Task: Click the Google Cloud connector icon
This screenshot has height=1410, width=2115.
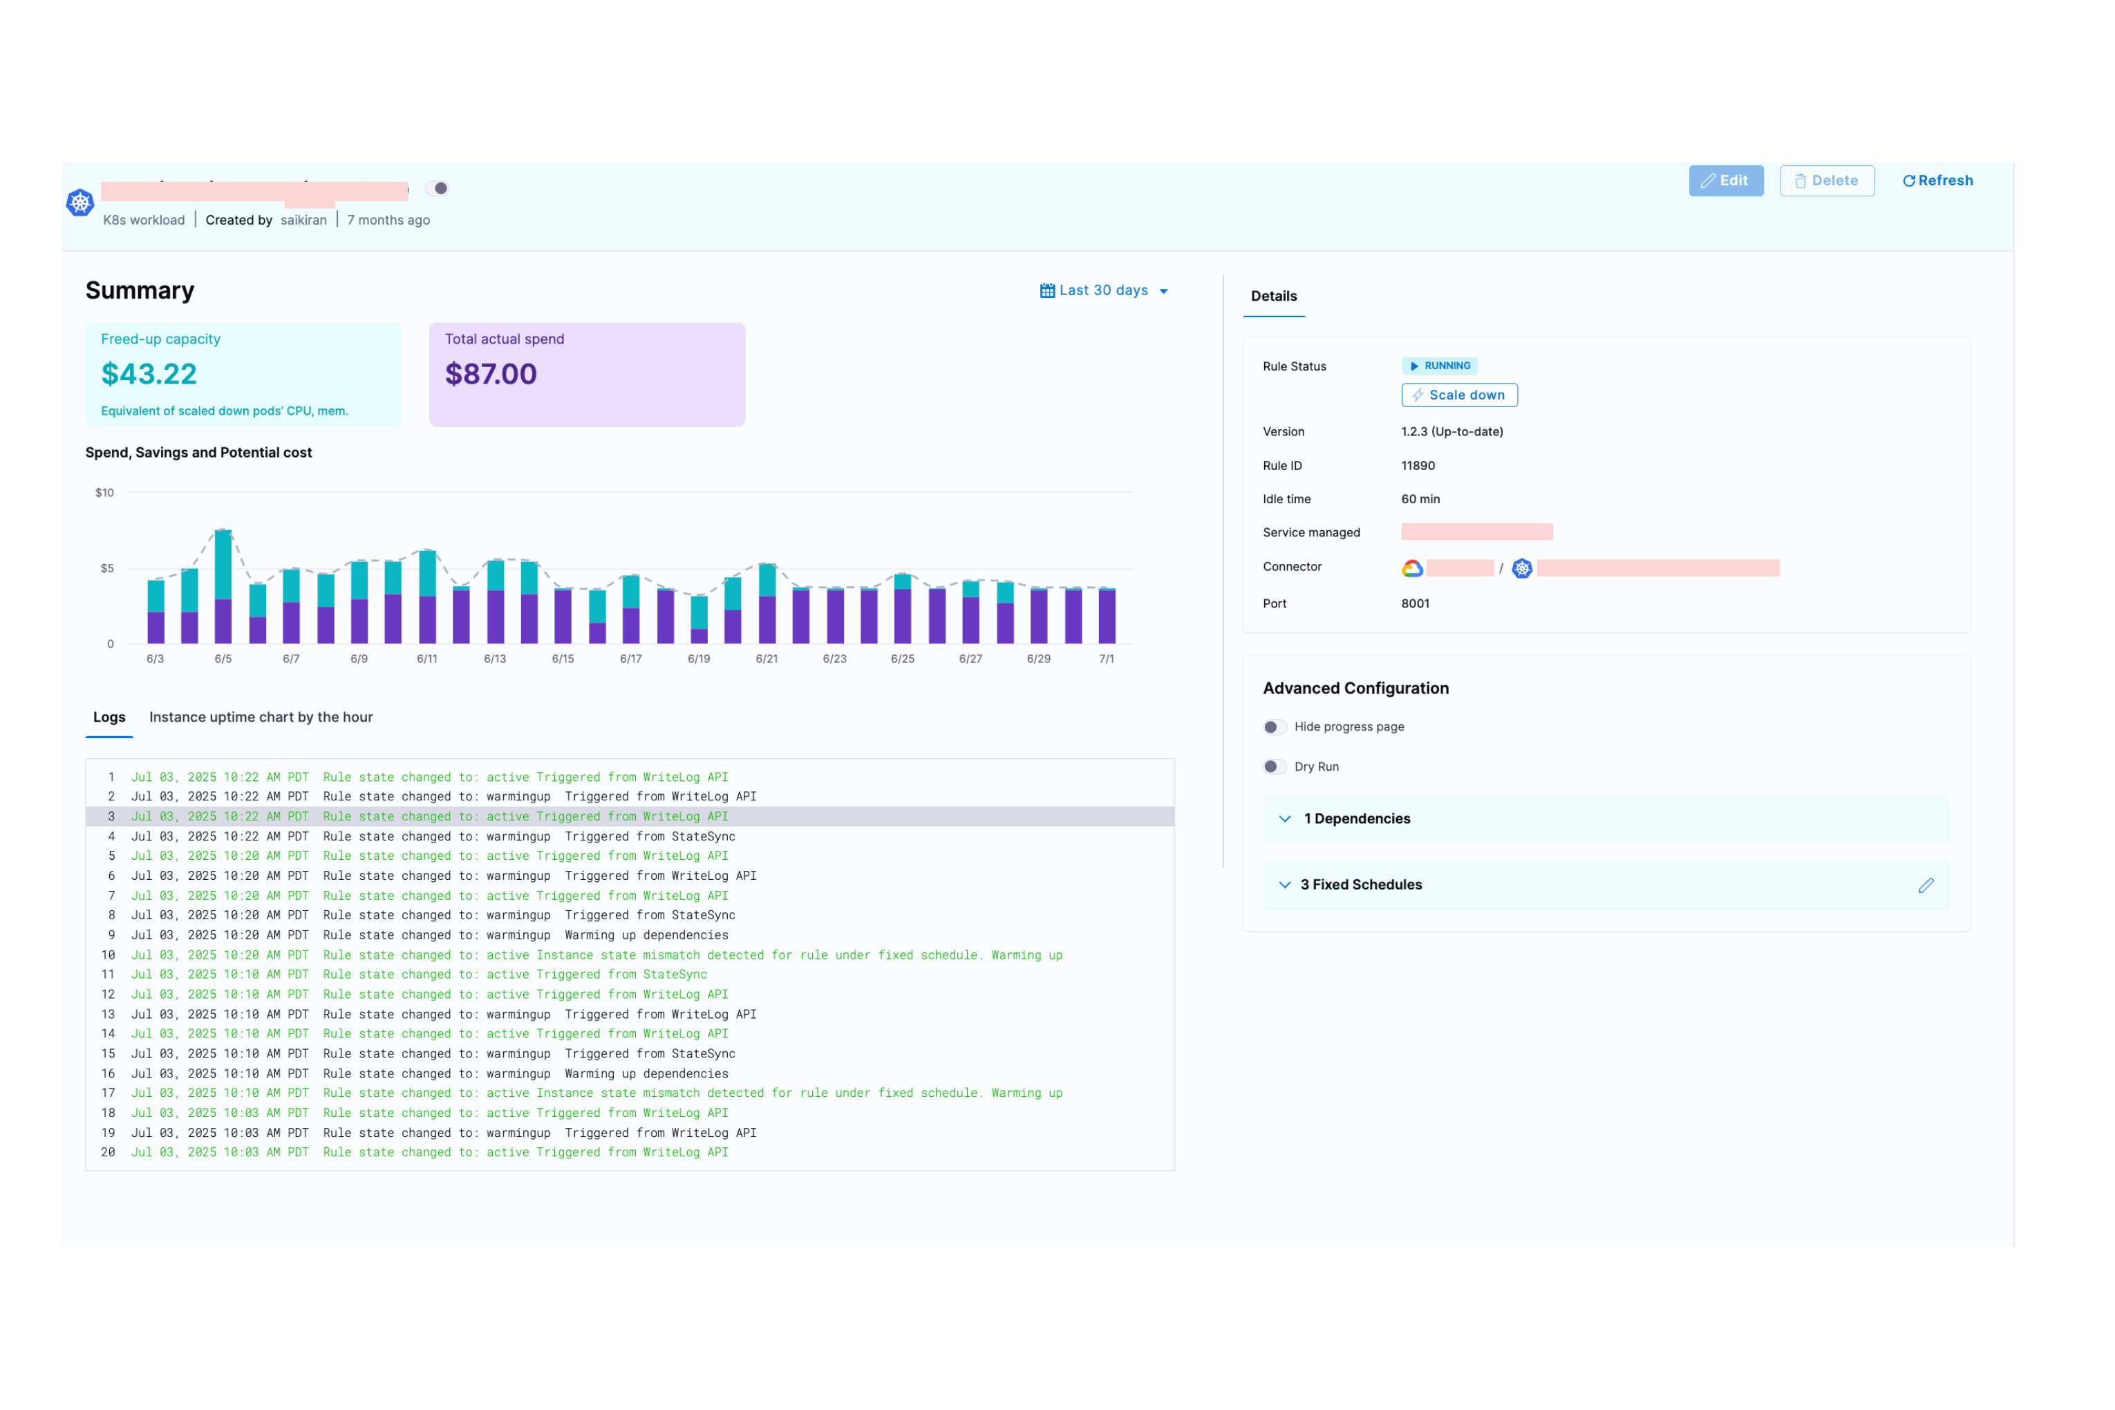Action: 1412,568
